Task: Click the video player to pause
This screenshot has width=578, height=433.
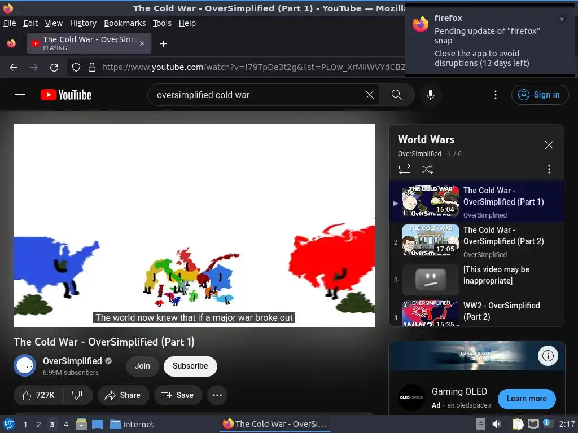Action: (194, 226)
